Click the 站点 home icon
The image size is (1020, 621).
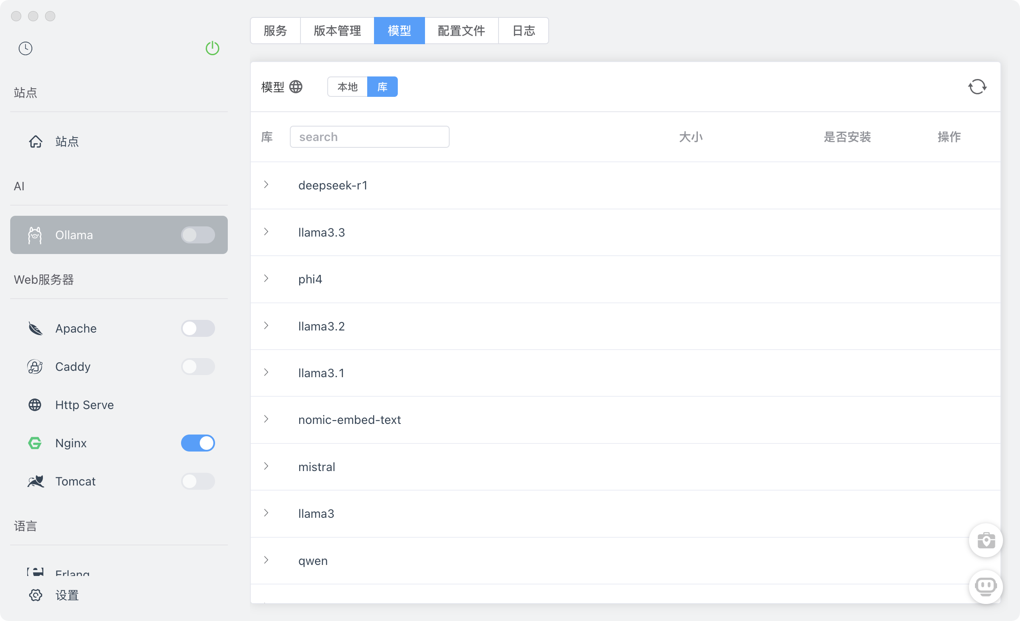[x=36, y=141]
